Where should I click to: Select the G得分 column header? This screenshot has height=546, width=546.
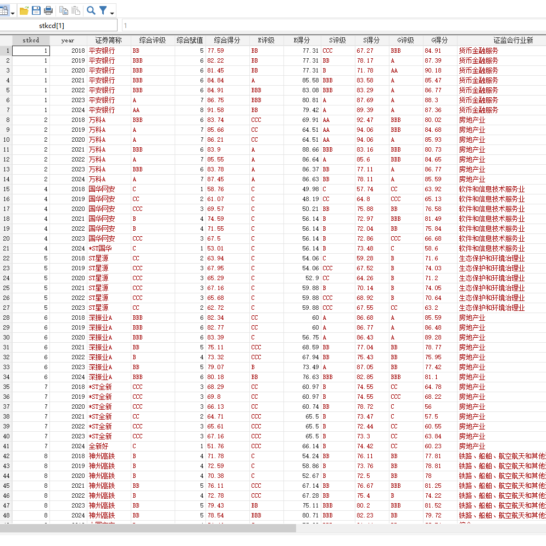pyautogui.click(x=440, y=41)
